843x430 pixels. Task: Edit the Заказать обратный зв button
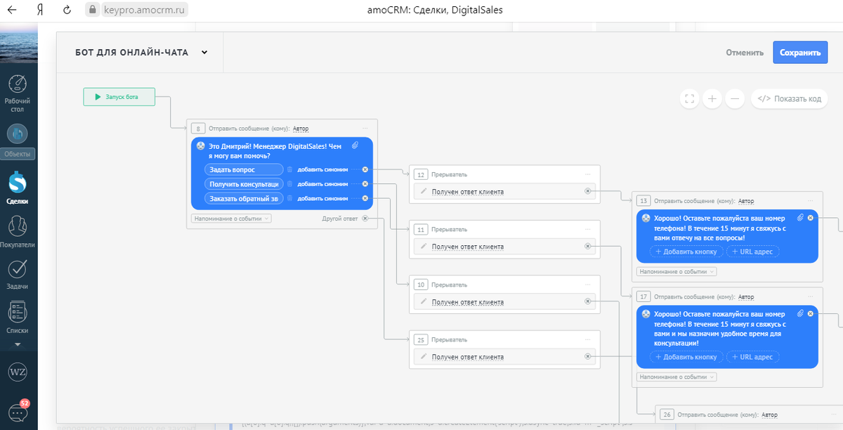tap(243, 198)
